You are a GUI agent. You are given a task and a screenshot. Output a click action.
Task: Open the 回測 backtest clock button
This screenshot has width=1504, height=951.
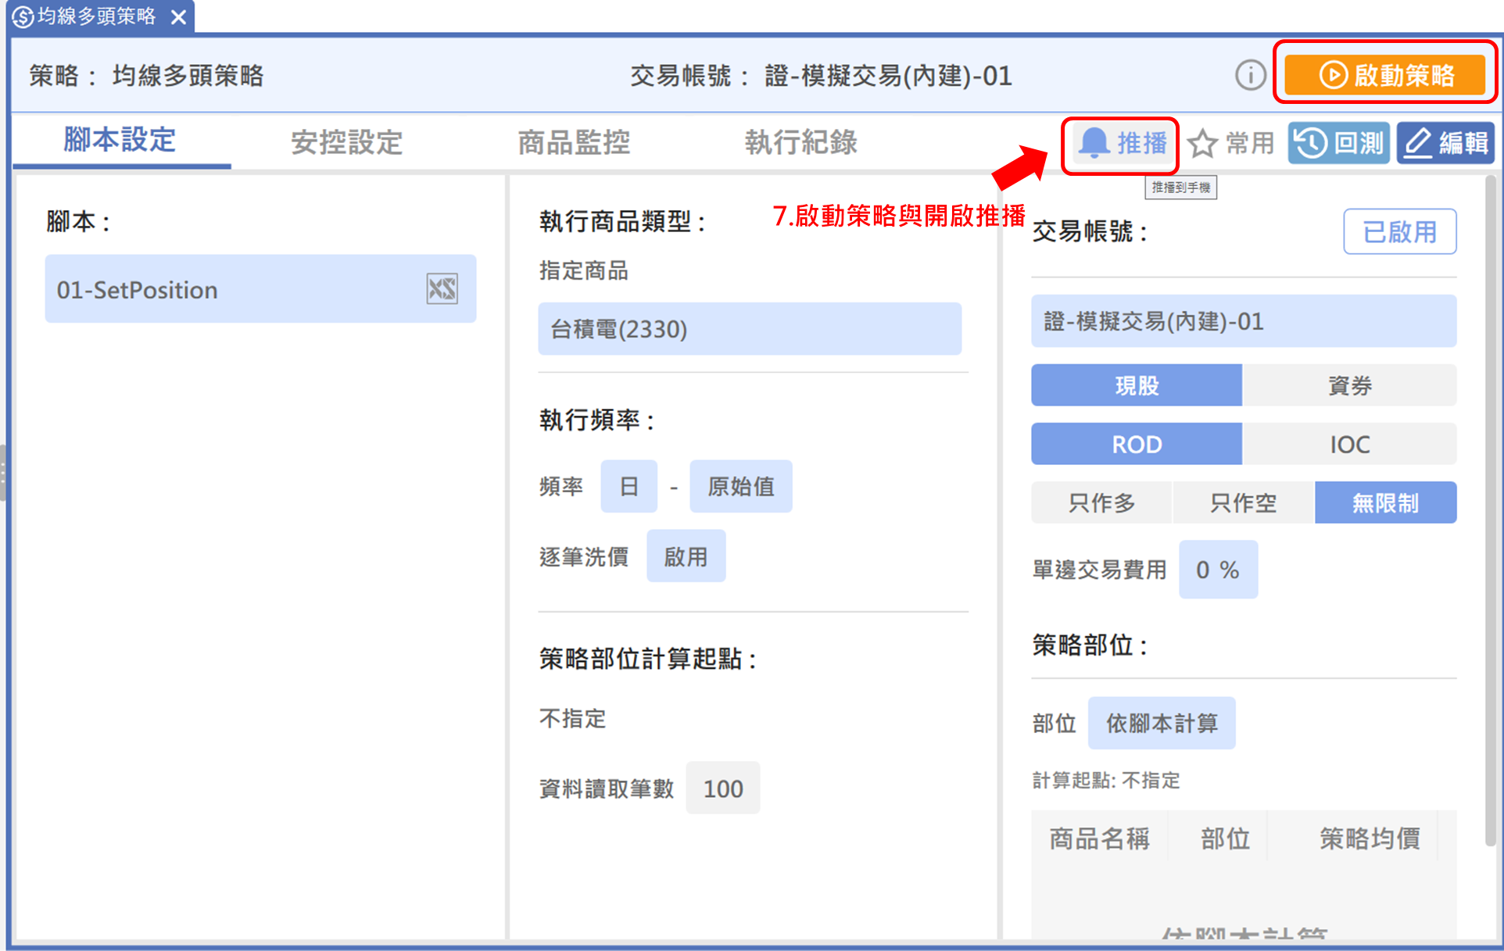[1338, 144]
